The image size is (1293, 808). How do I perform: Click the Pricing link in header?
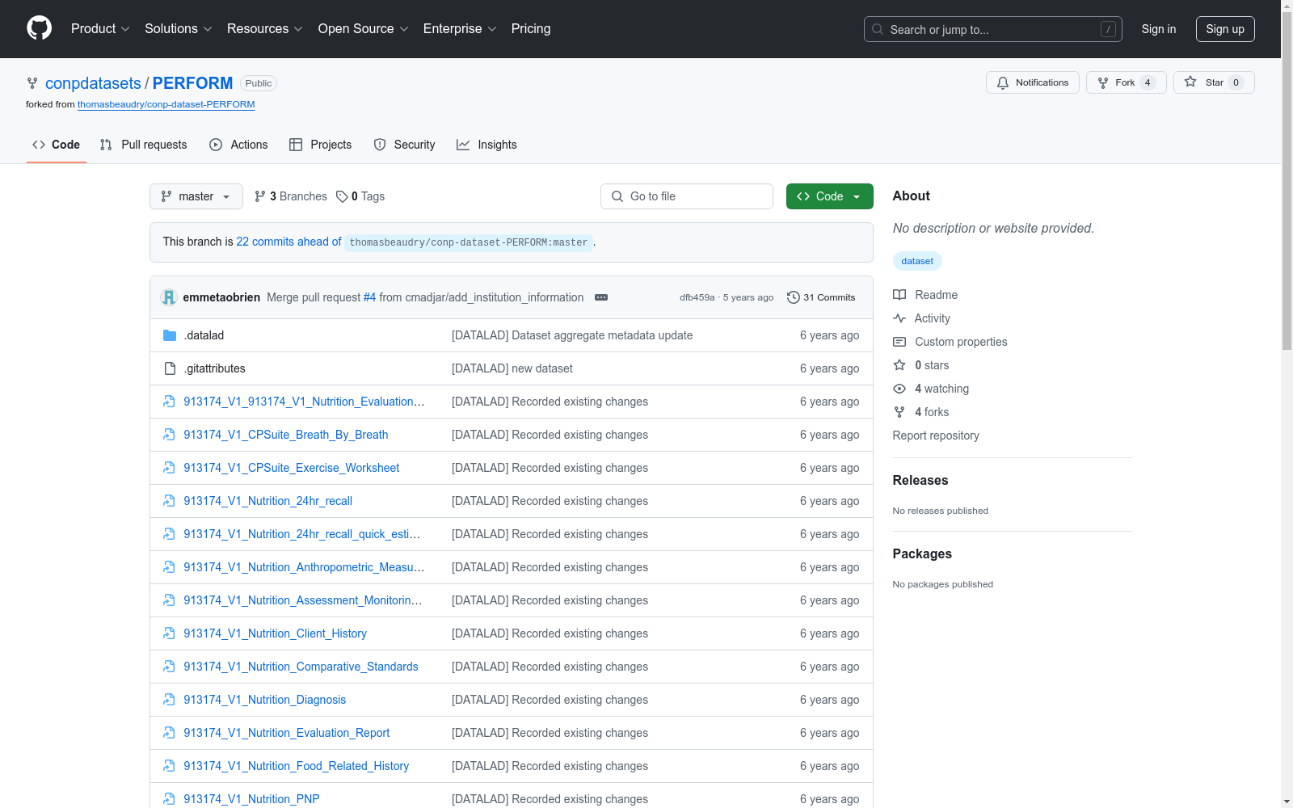[x=531, y=29]
